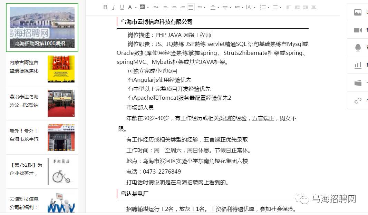Image resolution: width=368 pixels, height=215 pixels.
Task: Click the shop gate thumbnail for 龙宇汽 article
Action: pyautogui.click(x=61, y=137)
